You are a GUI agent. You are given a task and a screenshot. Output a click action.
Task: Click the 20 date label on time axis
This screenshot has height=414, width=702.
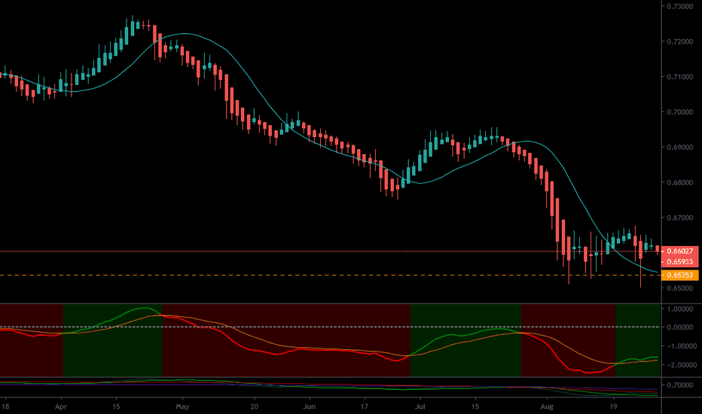(x=255, y=406)
